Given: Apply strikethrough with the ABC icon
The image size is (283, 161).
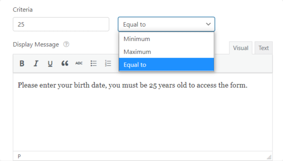Looking at the screenshot, I should tap(79, 63).
